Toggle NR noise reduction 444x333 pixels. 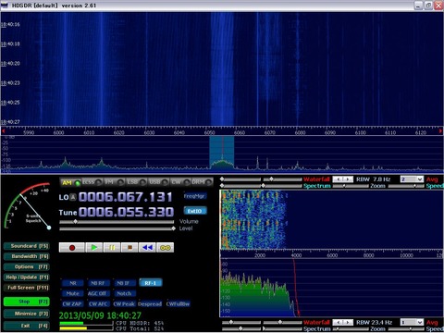[73, 283]
